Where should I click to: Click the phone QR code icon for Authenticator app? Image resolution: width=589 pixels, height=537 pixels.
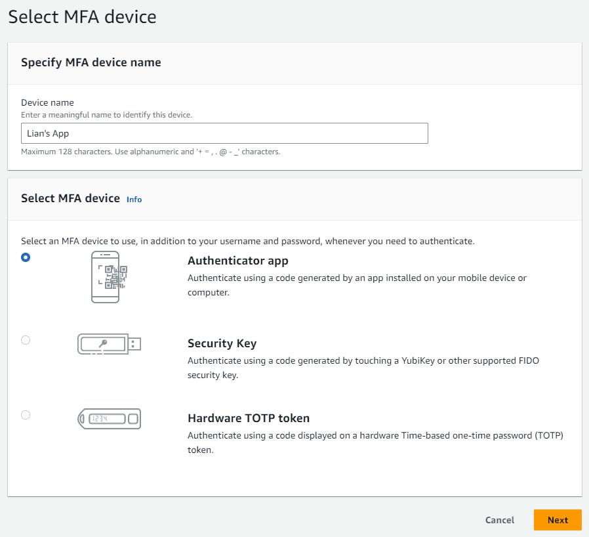(106, 277)
